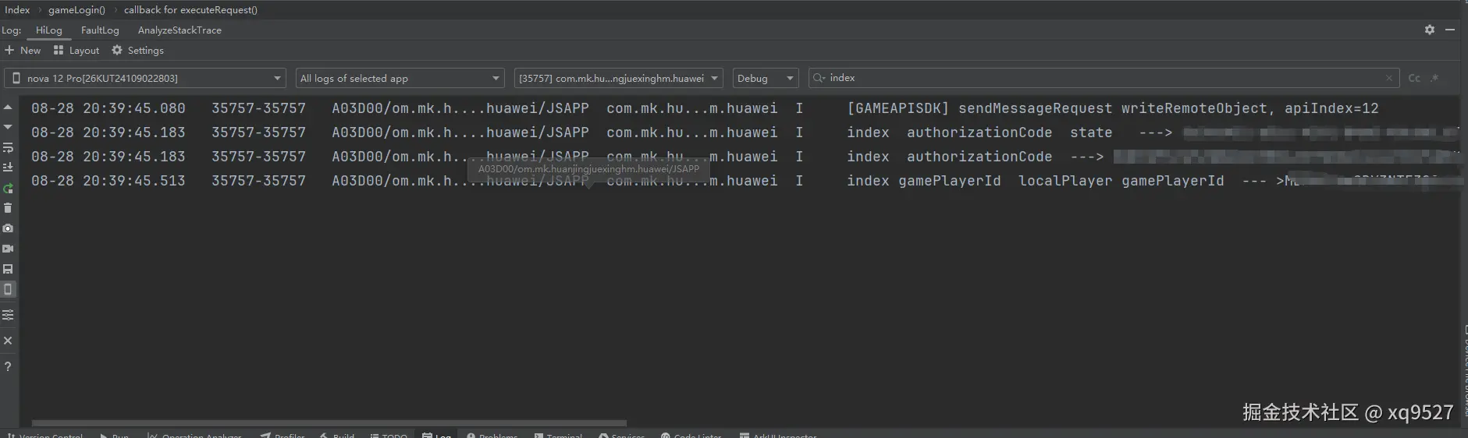This screenshot has width=1468, height=438.
Task: Take a device screenshot with camera icon
Action: point(8,228)
